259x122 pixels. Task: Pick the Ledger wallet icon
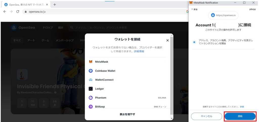(91, 89)
